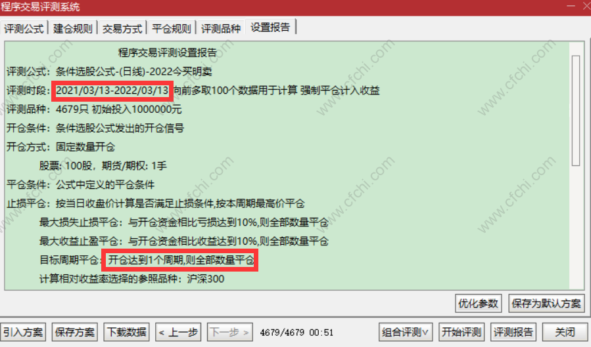This screenshot has height=347, width=591.
Task: Click the 引入方案 button
Action: (x=23, y=333)
